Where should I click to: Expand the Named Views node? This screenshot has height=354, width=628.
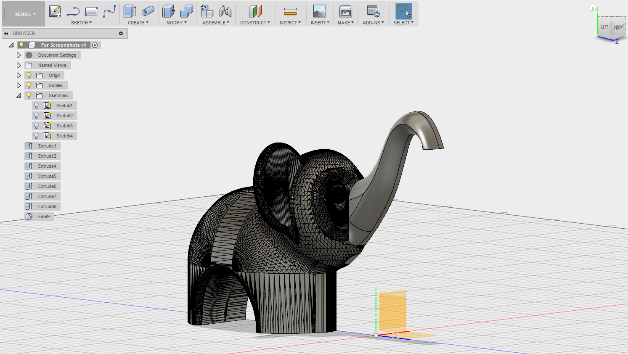click(x=19, y=65)
